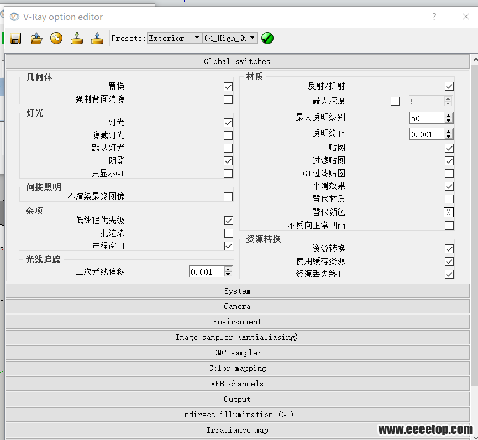Screen dimensions: 478x440
Task: Expand the Irradiance map rollout
Action: 237,430
